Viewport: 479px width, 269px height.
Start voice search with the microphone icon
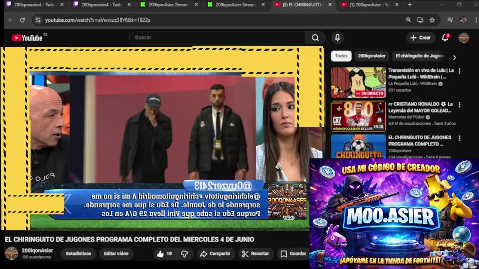[x=338, y=37]
